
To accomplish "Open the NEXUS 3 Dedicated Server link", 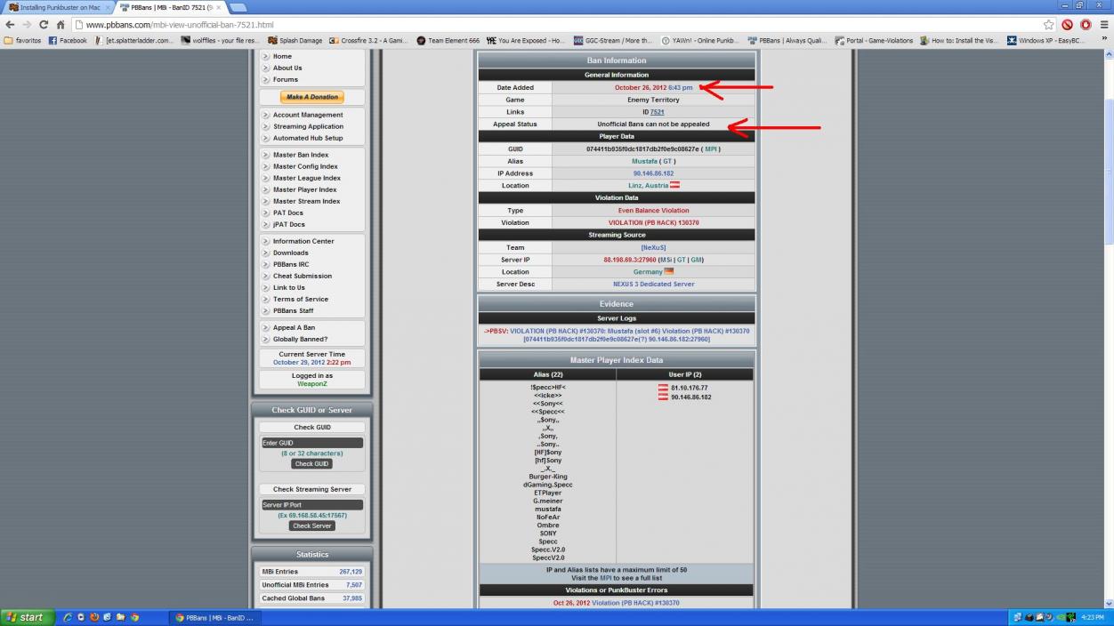I will pyautogui.click(x=653, y=285).
